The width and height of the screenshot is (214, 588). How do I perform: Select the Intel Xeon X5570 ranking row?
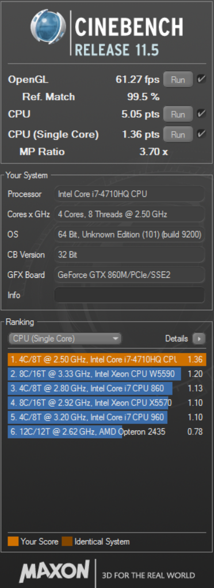[107, 403]
